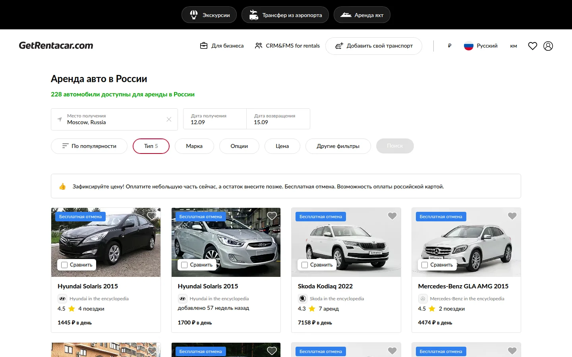Open the Тип 5 filter
Image resolution: width=572 pixels, height=357 pixels.
(x=151, y=146)
